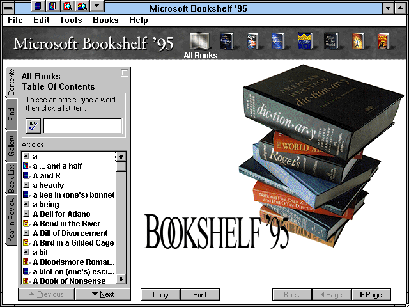Viewport: 409px width, 307px height.
Task: Open the QuickShelf toolbar dropdown arrow
Action: 97,6
